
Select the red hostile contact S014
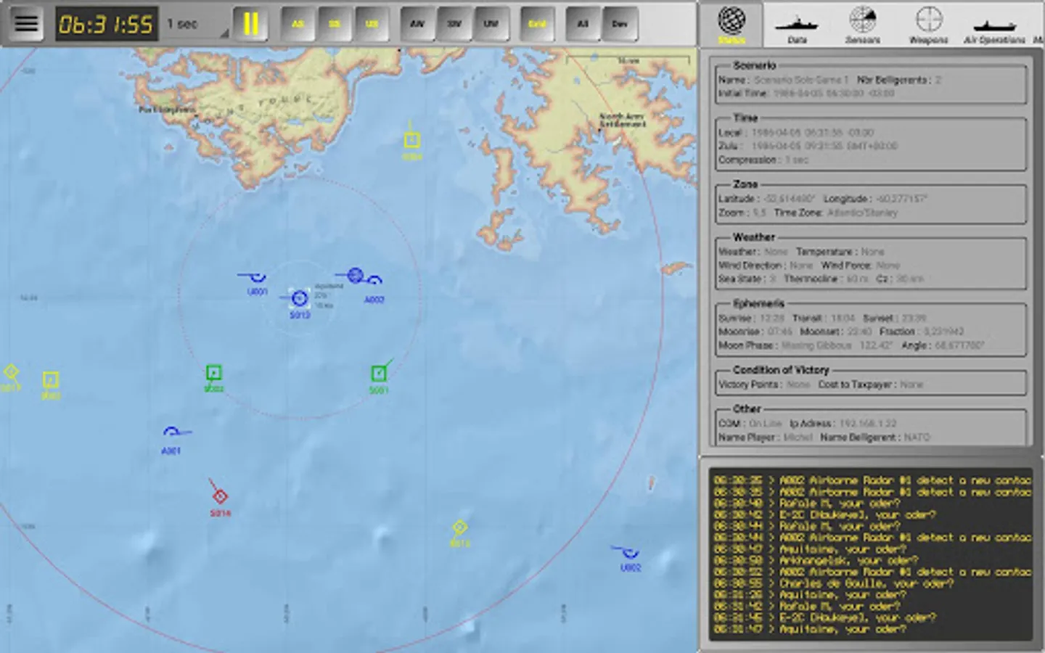220,497
